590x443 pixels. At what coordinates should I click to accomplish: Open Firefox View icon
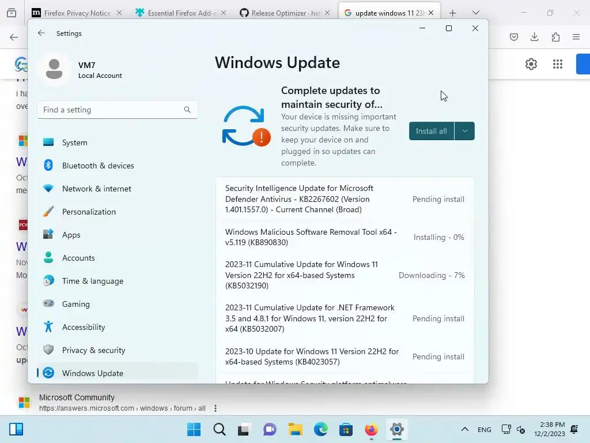(12, 13)
